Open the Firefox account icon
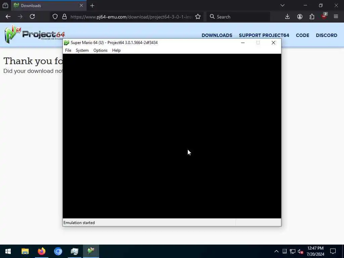Screen dimensions: 344x258 (x=300, y=17)
